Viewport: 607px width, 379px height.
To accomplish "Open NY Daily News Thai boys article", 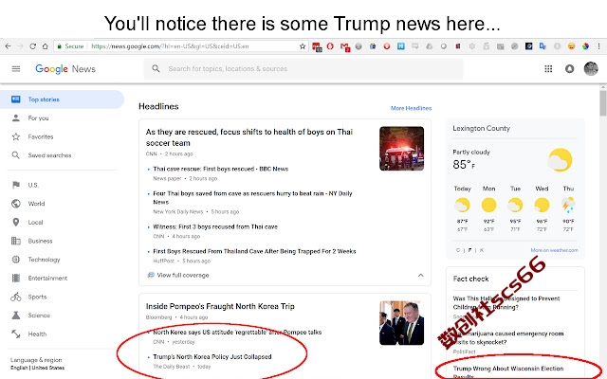I will pos(252,198).
